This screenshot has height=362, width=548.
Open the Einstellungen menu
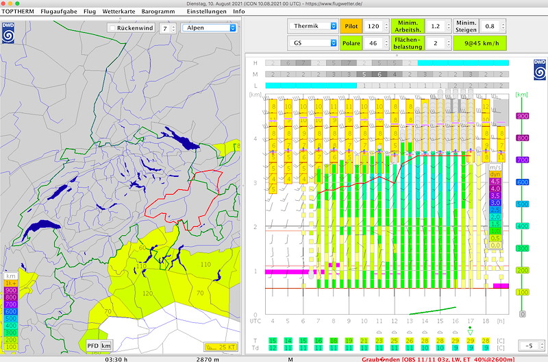(207, 11)
